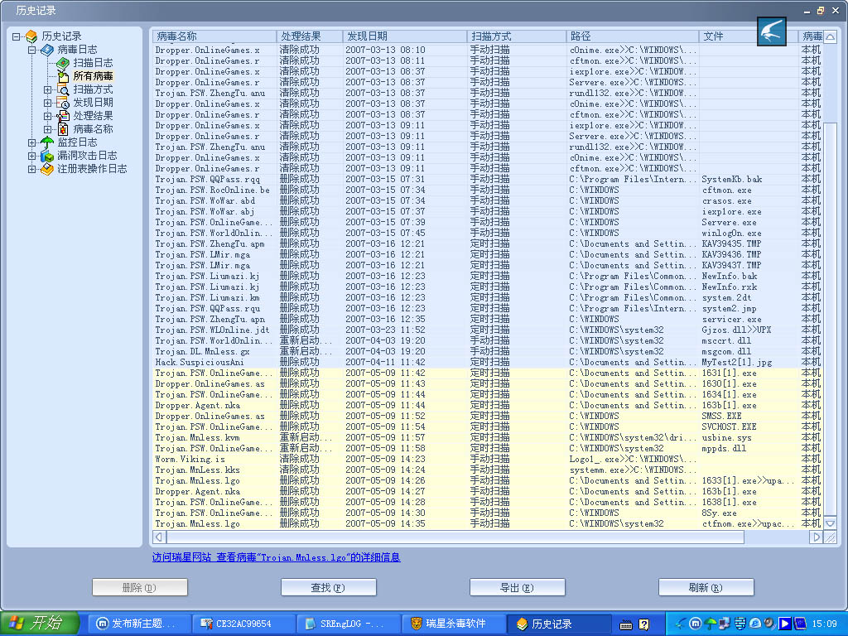Image resolution: width=848 pixels, height=636 pixels.
Task: Expand the 监控日志 tree node
Action: coord(32,142)
